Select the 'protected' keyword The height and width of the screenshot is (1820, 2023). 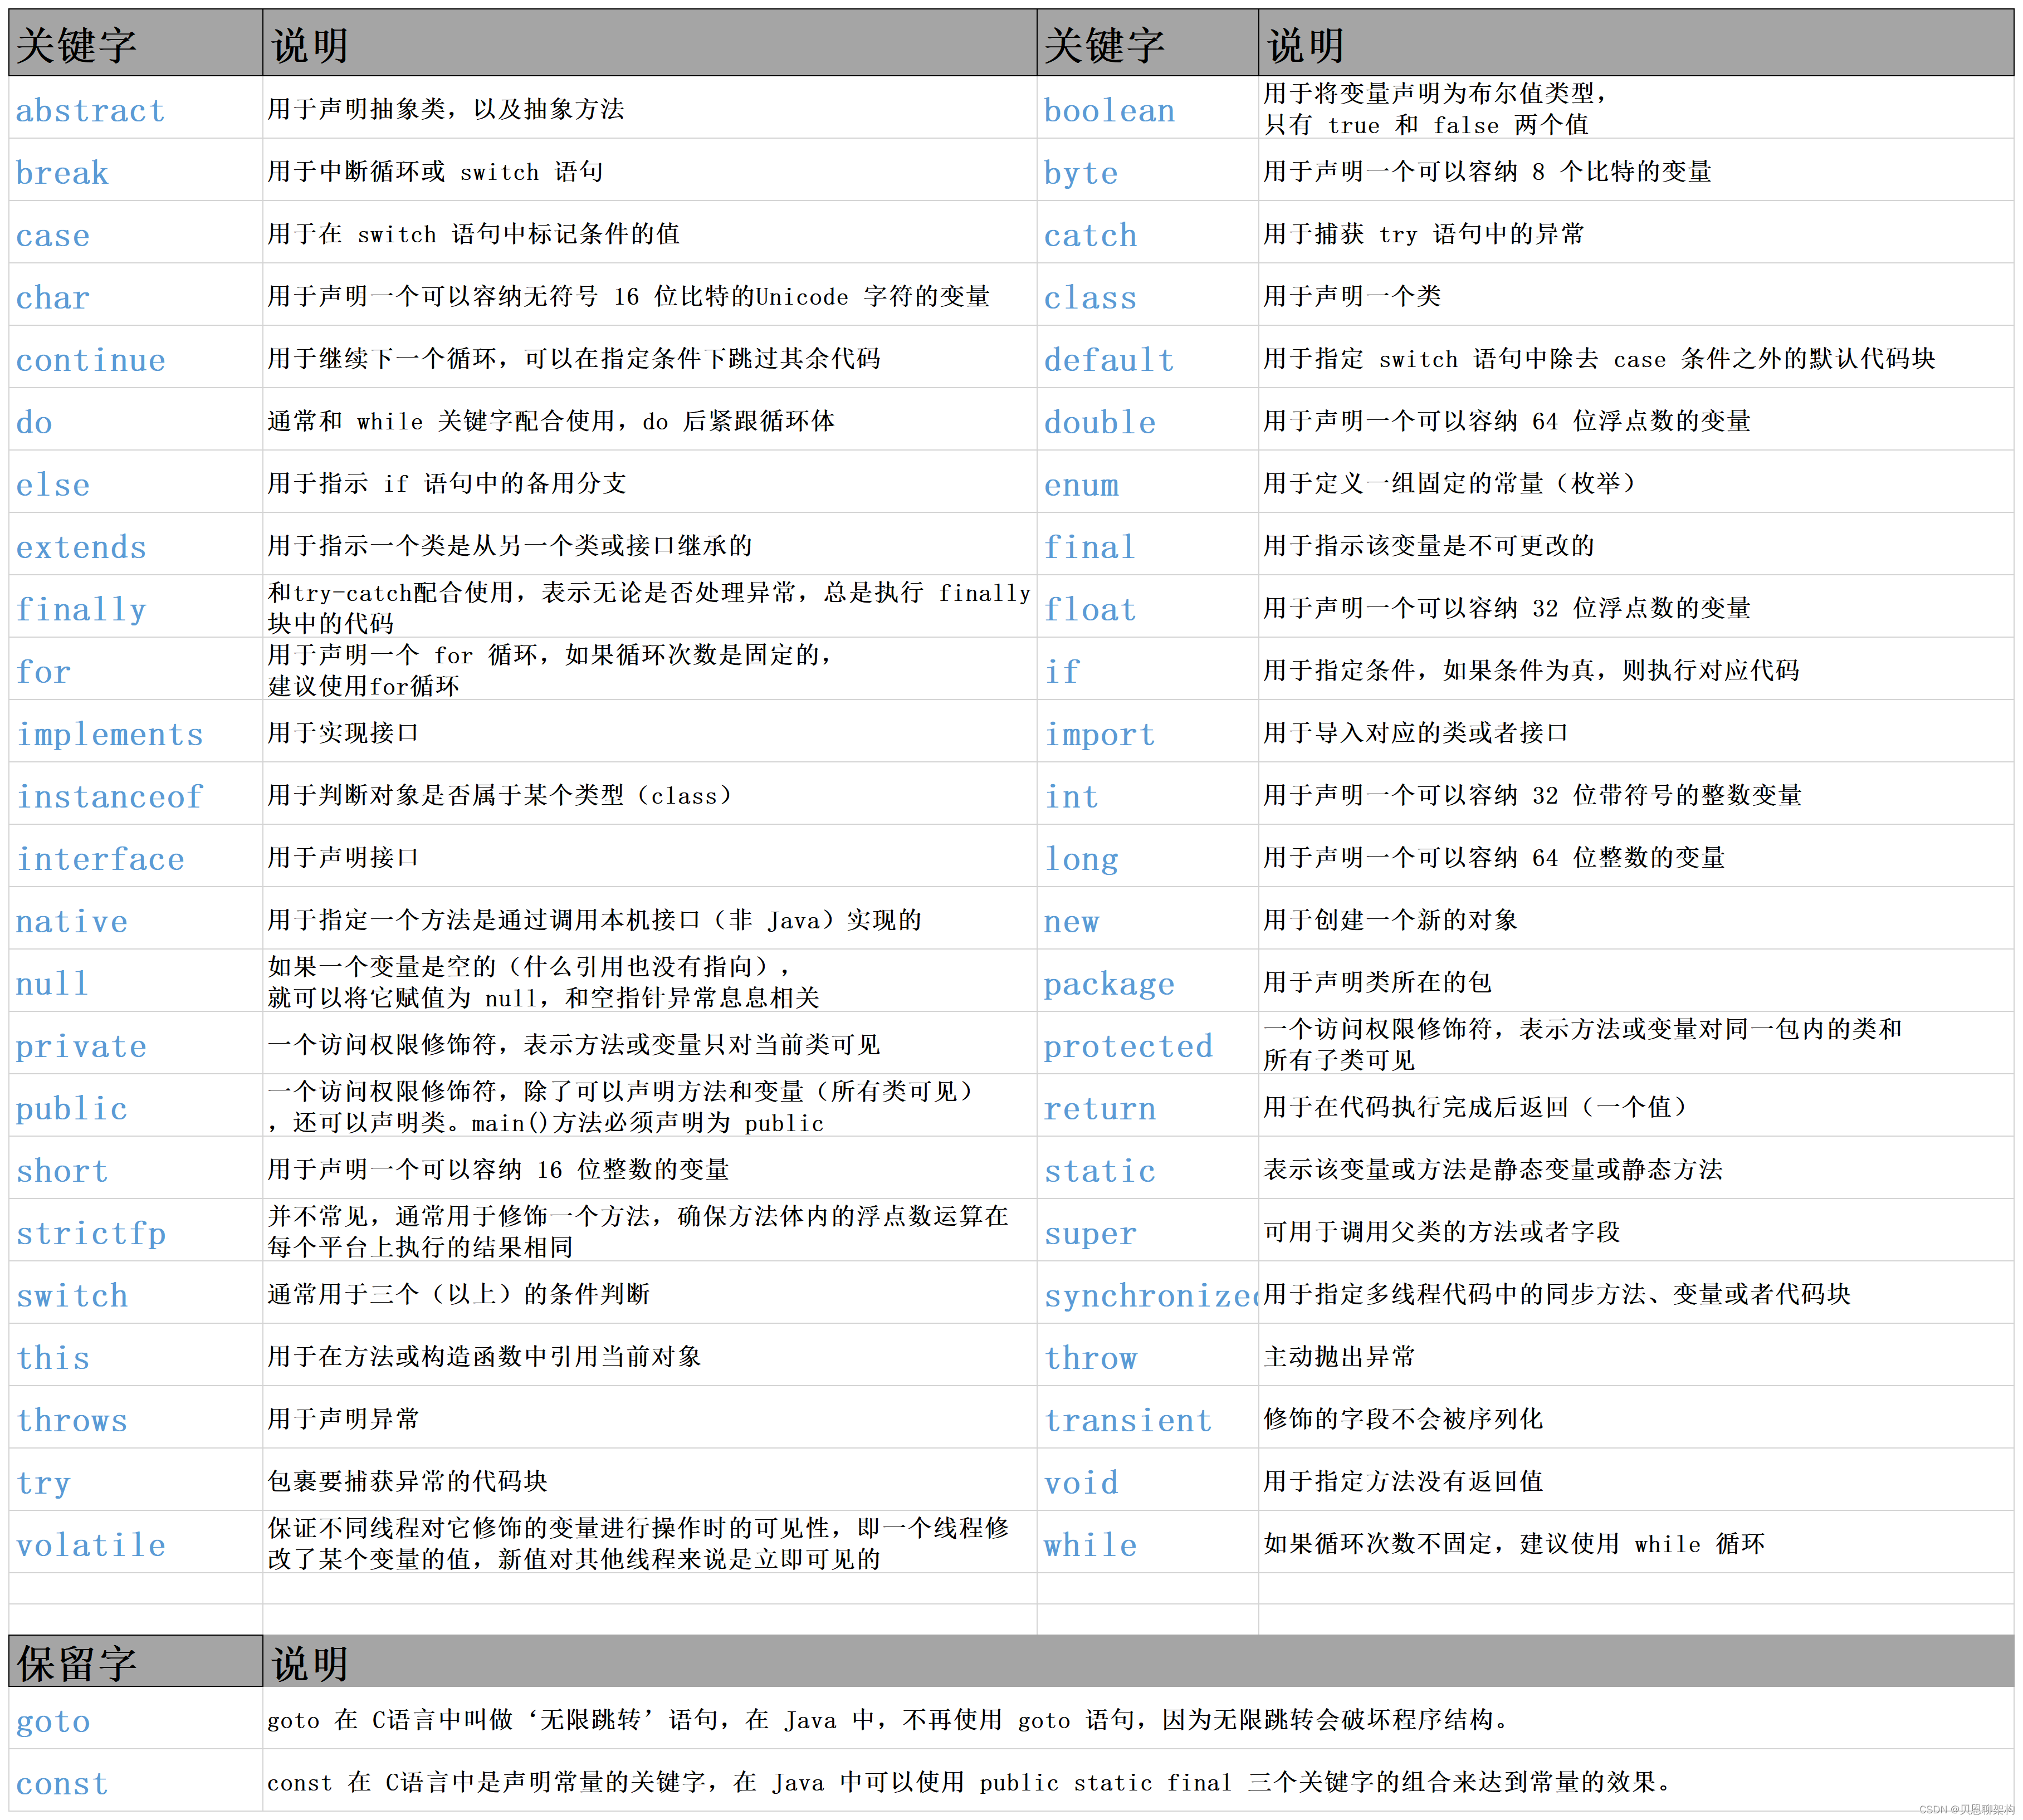click(x=1128, y=1046)
